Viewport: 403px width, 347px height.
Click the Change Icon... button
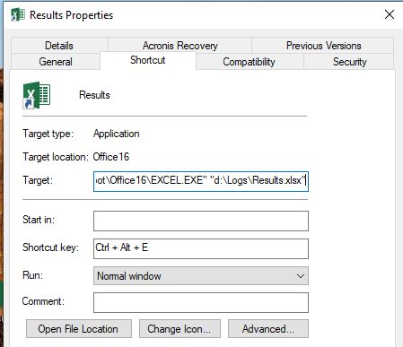click(180, 329)
